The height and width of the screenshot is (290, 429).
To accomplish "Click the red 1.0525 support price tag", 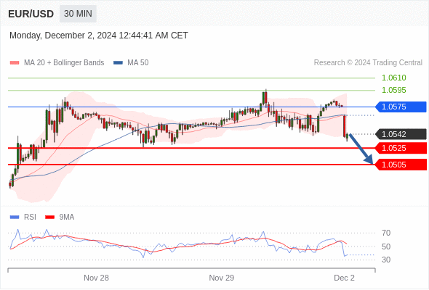I will tap(401, 148).
